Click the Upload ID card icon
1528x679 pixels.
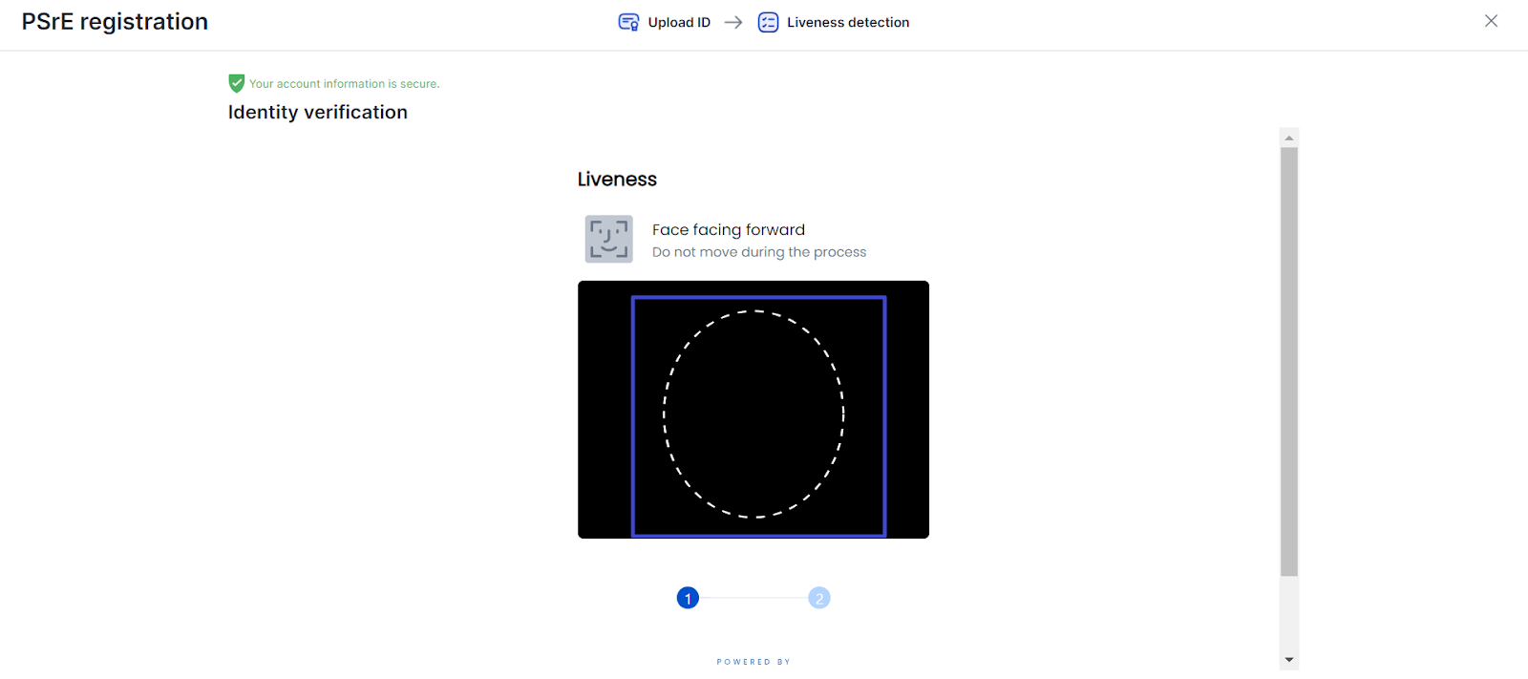tap(628, 22)
